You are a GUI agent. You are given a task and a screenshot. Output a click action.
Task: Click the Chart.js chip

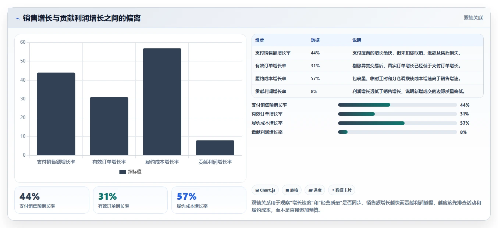tap(265, 190)
